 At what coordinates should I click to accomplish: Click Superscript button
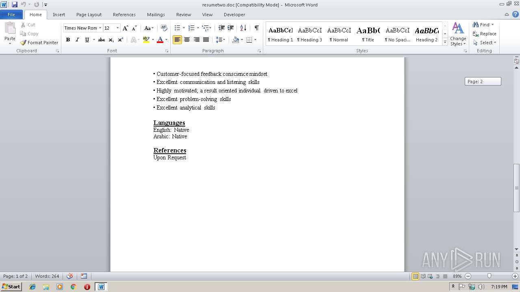120,40
